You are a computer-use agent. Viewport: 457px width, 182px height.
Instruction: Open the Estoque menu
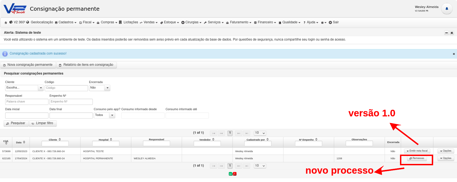170,22
